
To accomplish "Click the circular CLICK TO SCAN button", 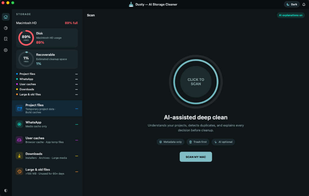I will point(196,82).
